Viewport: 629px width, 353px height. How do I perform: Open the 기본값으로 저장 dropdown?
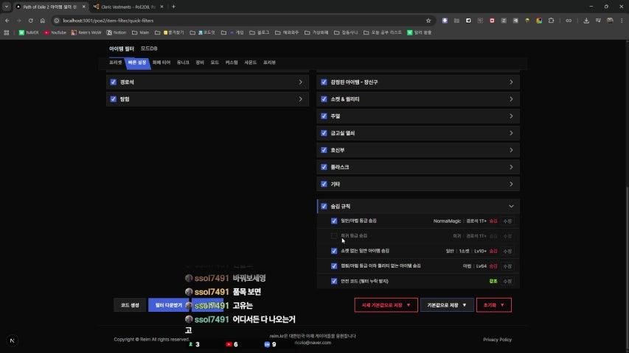coord(447,304)
